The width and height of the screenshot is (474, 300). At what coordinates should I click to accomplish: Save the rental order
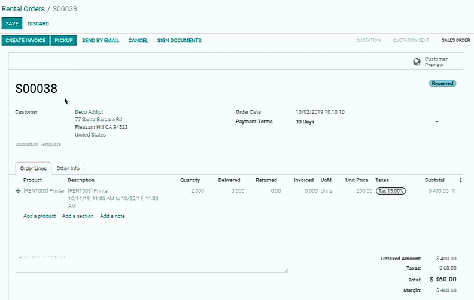pyautogui.click(x=12, y=23)
